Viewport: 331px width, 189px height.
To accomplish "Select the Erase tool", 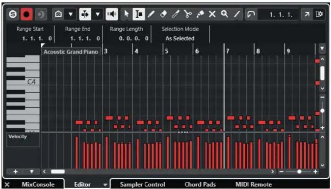I will [x=163, y=15].
